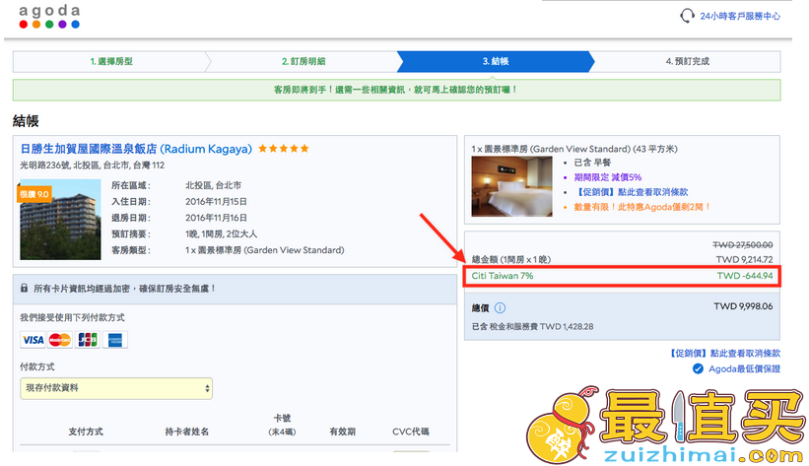This screenshot has width=809, height=466.
Task: Click the hotel building thumbnail
Action: pyautogui.click(x=60, y=220)
